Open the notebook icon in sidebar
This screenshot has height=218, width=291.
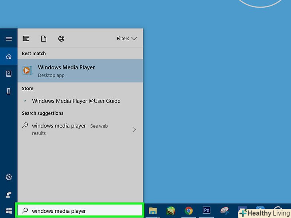(x=8, y=73)
